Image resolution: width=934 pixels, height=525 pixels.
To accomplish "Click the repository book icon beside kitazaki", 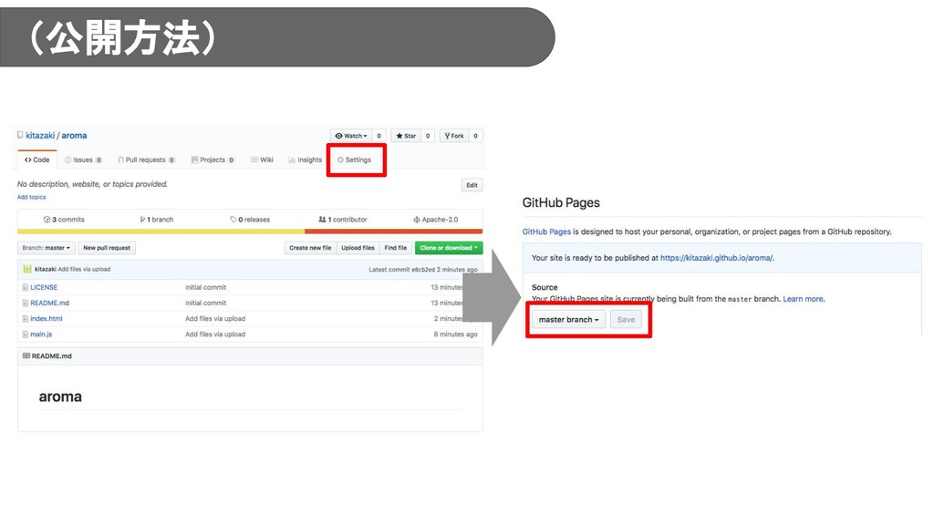I will pyautogui.click(x=20, y=135).
